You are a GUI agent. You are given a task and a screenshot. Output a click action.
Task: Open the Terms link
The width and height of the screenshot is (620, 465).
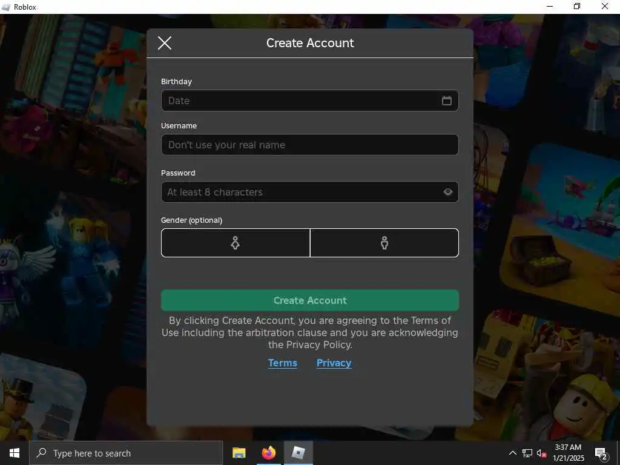(282, 363)
